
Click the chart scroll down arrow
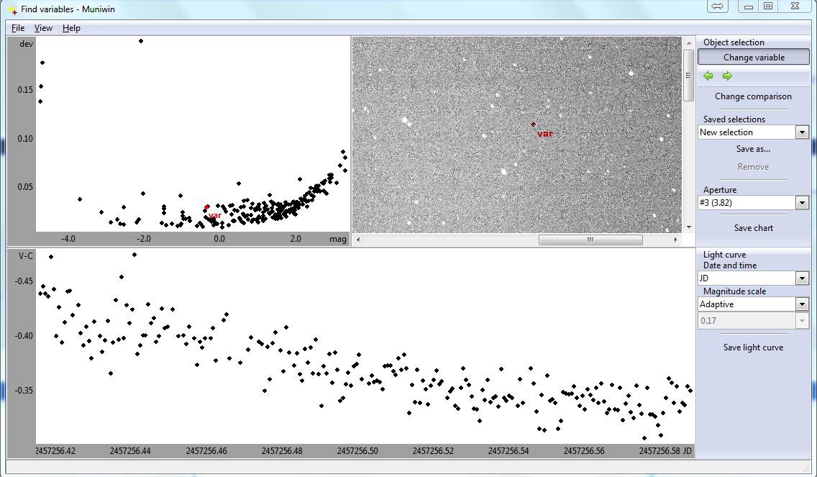point(689,227)
